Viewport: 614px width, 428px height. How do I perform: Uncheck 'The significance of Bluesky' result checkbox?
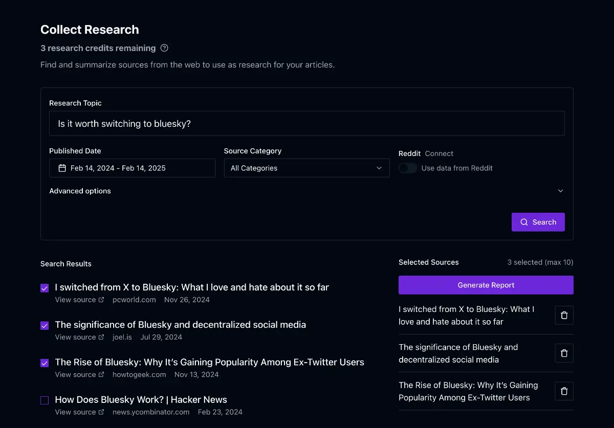[45, 325]
